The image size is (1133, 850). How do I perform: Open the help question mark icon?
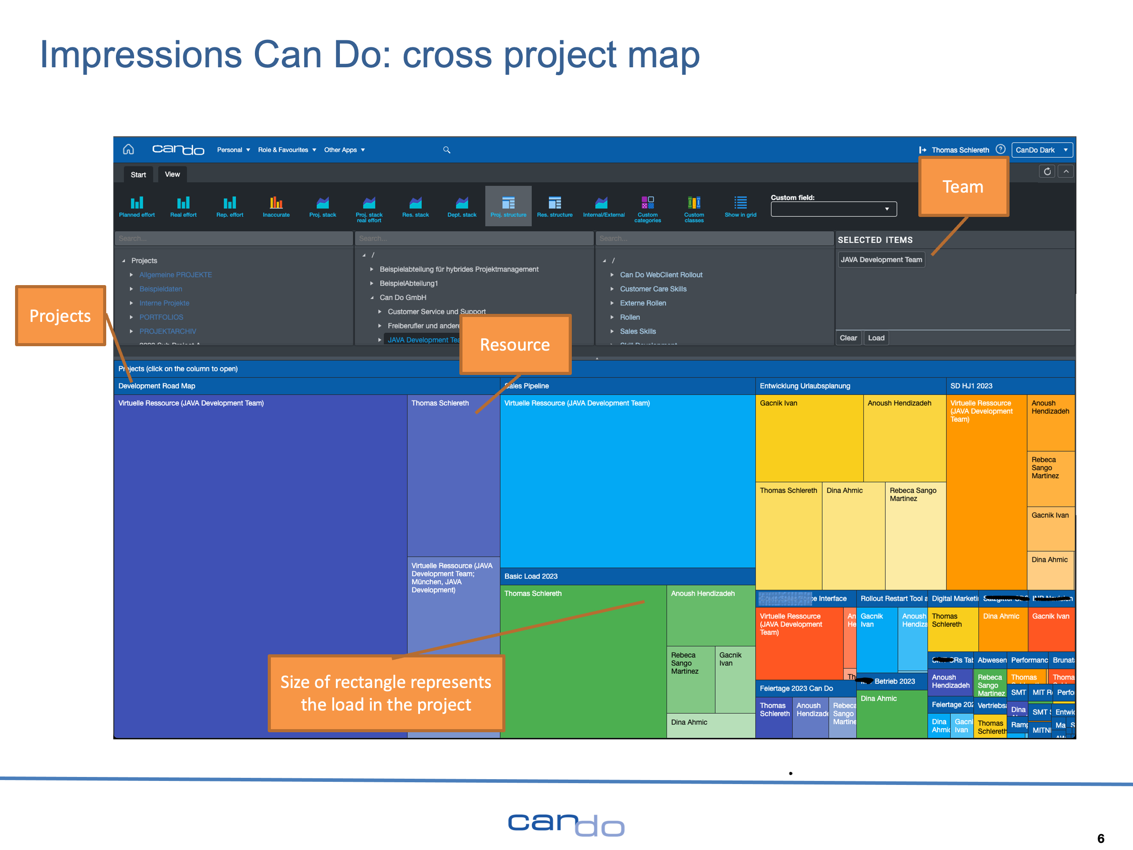click(x=1000, y=149)
